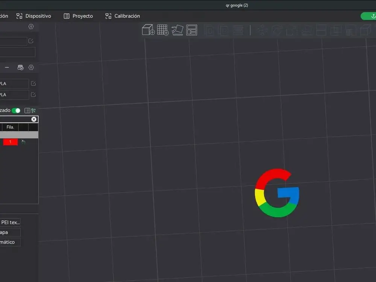Open the PEI textured plate dropdown
This screenshot has height=282, width=376.
pyautogui.click(x=10, y=222)
